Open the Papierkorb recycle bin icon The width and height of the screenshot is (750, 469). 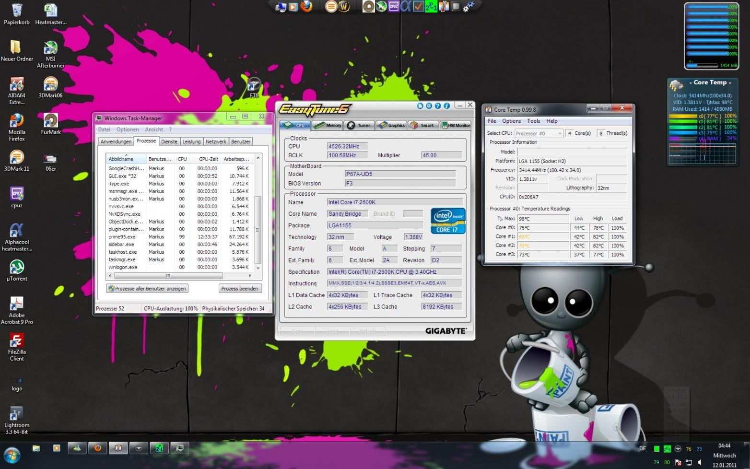pyautogui.click(x=17, y=14)
